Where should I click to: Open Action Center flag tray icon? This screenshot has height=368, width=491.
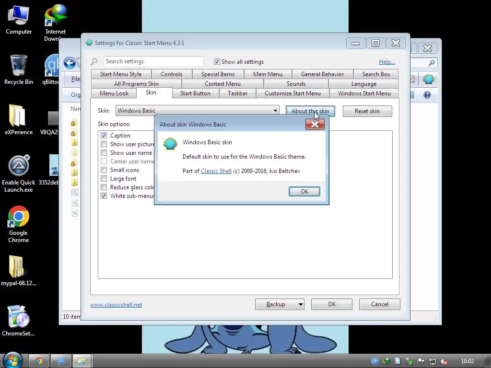point(421,361)
